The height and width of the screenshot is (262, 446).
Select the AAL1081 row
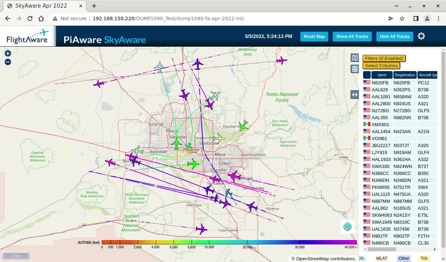(x=400, y=97)
